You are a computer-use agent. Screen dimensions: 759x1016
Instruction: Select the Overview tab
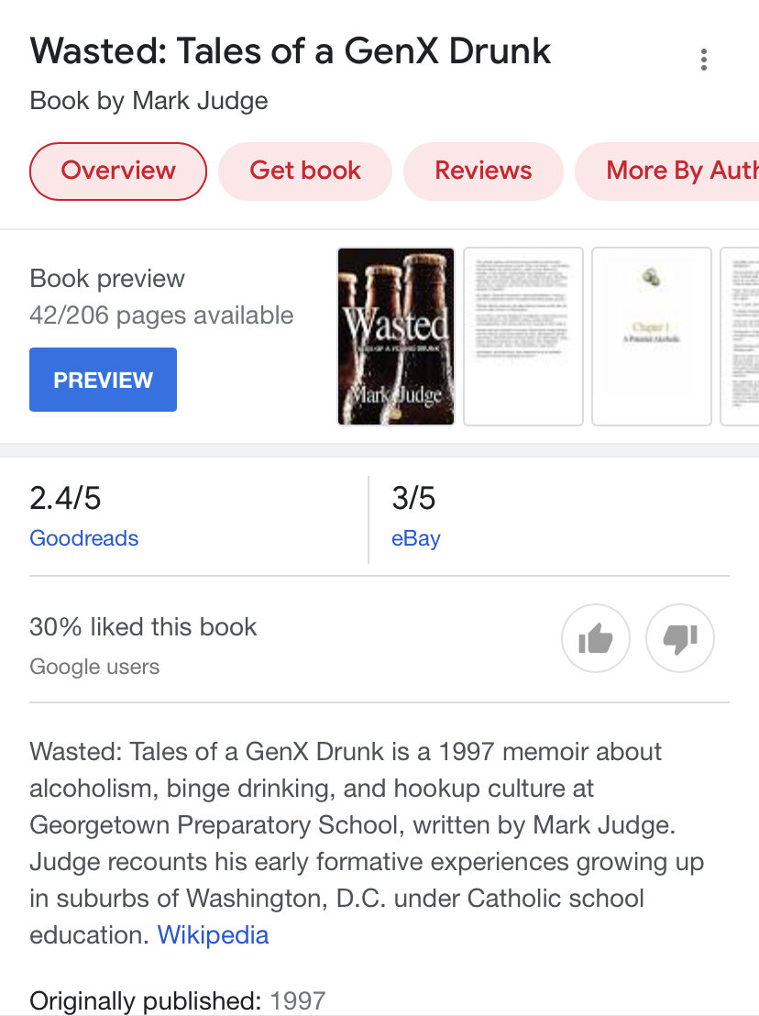(118, 171)
